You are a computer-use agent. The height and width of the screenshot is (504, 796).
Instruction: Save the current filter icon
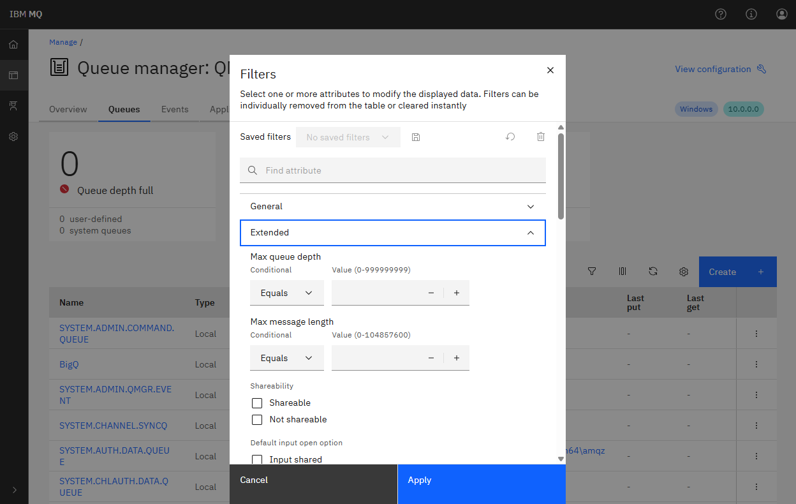point(416,137)
